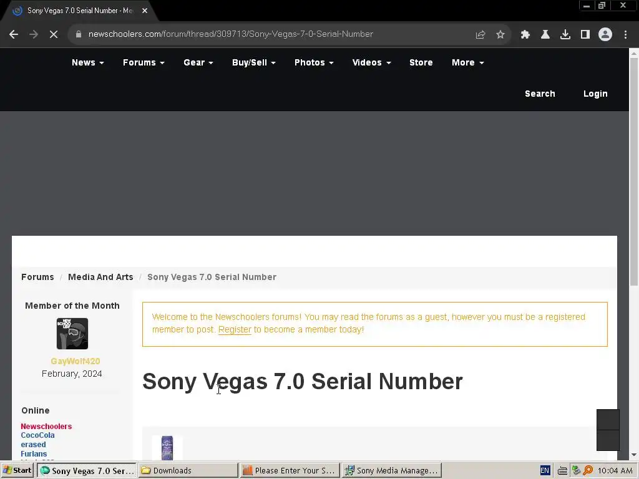Screen dimensions: 639x479
Task: Switch to Please Enter Your S... taskbar window
Action: [x=290, y=470]
